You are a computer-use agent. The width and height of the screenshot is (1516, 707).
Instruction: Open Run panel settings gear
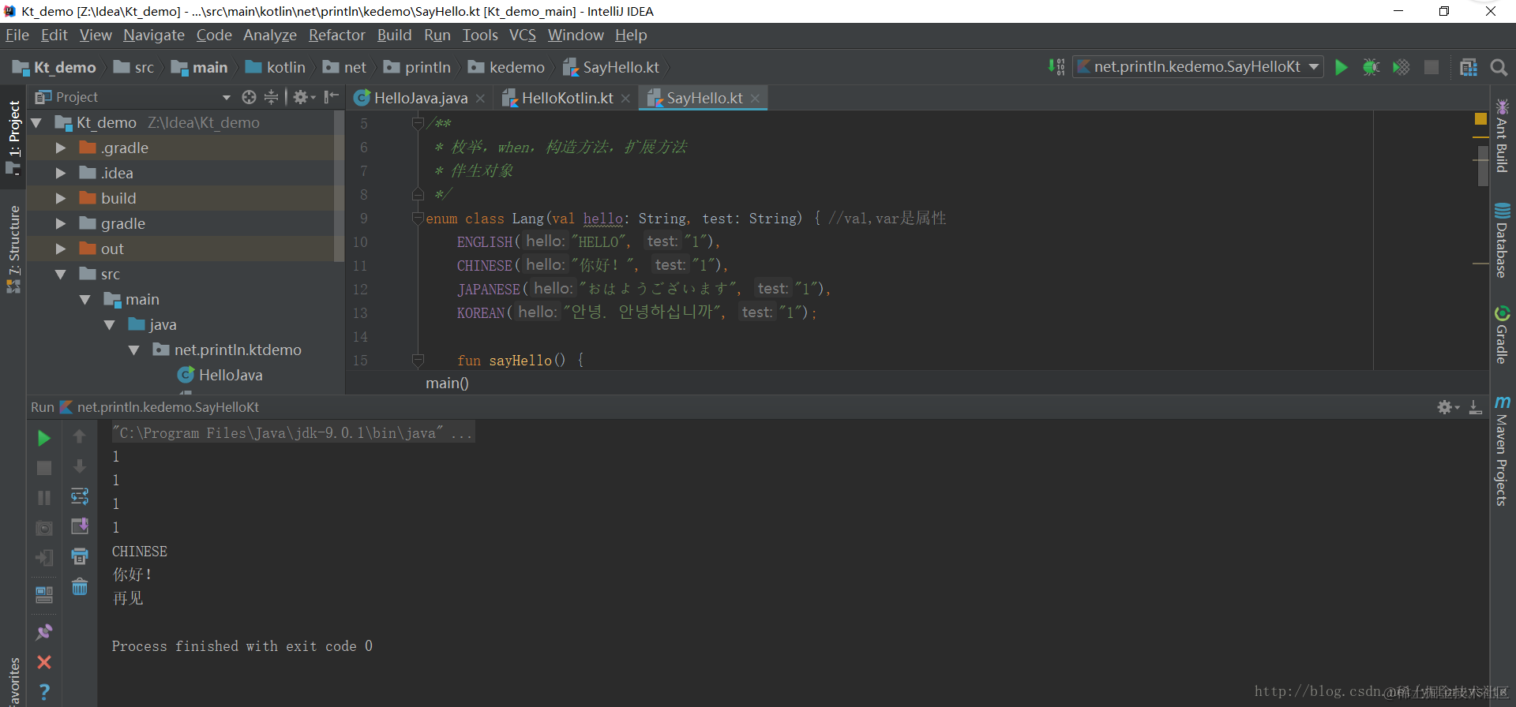tap(1447, 407)
